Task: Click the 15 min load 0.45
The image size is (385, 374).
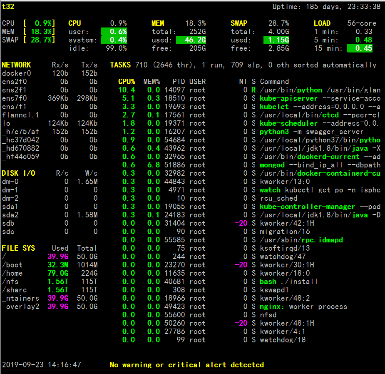Action: tap(360, 48)
